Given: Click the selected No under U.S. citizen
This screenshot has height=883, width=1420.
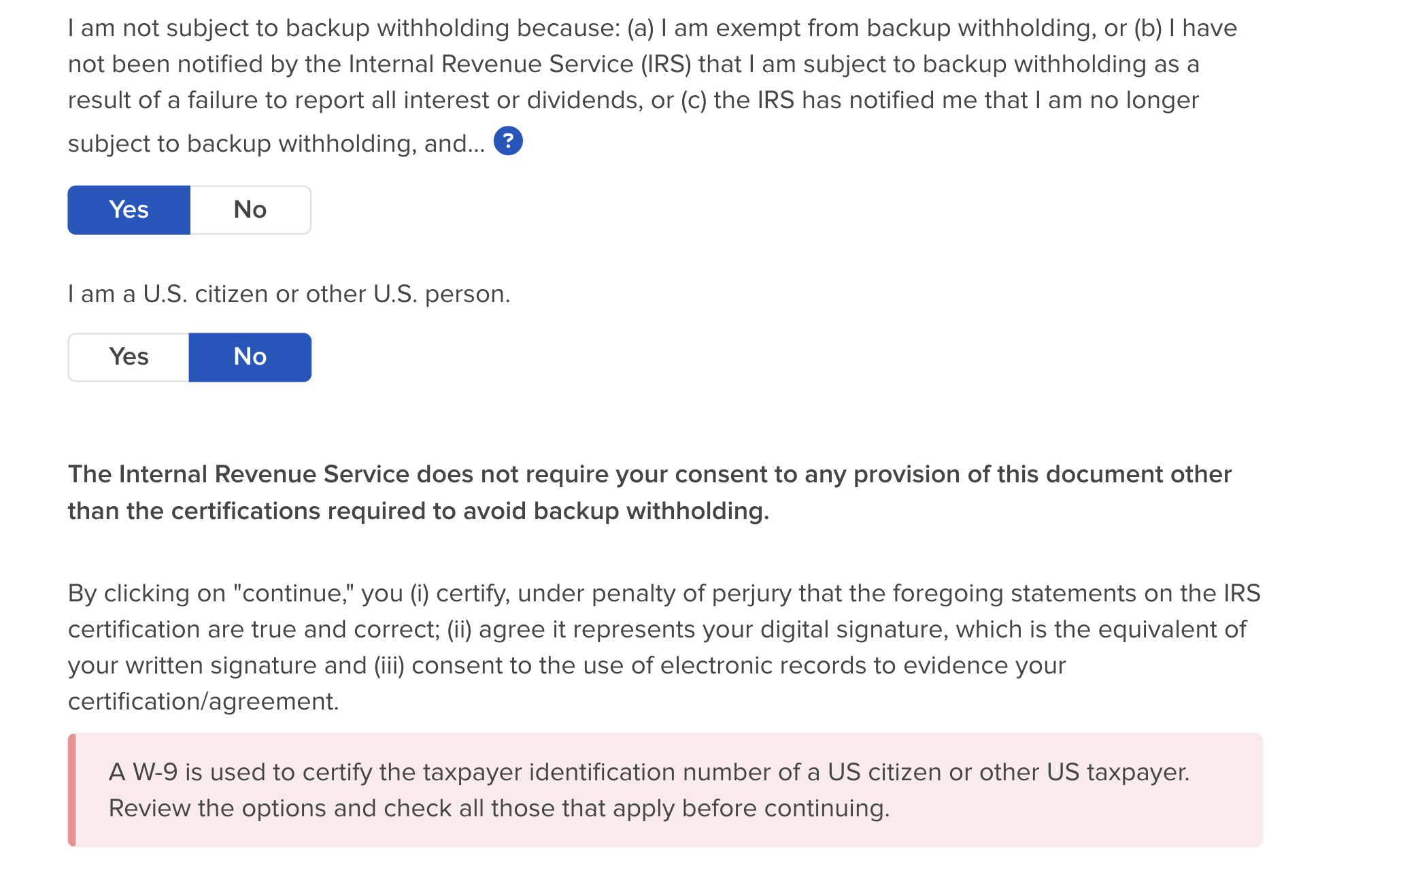Looking at the screenshot, I should 250,357.
